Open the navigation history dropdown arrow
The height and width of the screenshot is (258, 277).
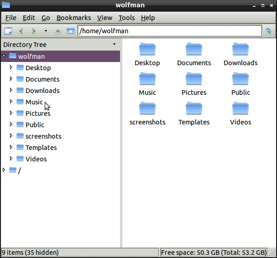coord(46,31)
